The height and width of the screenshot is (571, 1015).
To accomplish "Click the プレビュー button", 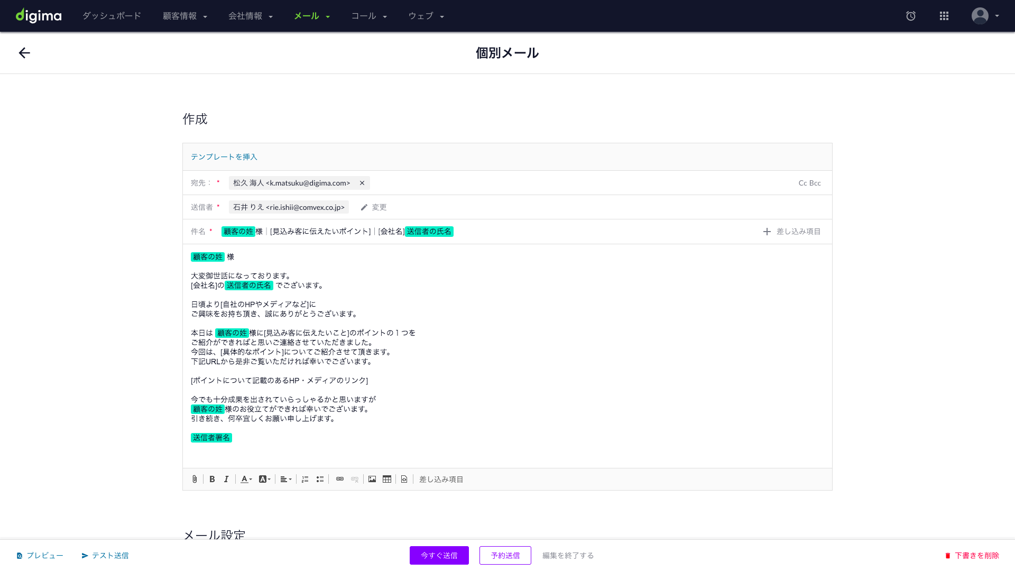I will point(40,556).
